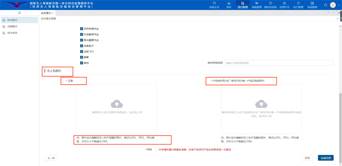Close the 实名登记信息 panel

coord(338,19)
